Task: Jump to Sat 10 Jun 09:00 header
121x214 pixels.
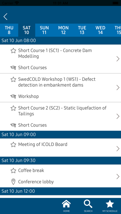Action: (x=60, y=135)
